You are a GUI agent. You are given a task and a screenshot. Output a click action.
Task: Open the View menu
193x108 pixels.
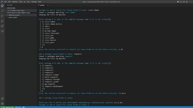tap(21, 2)
